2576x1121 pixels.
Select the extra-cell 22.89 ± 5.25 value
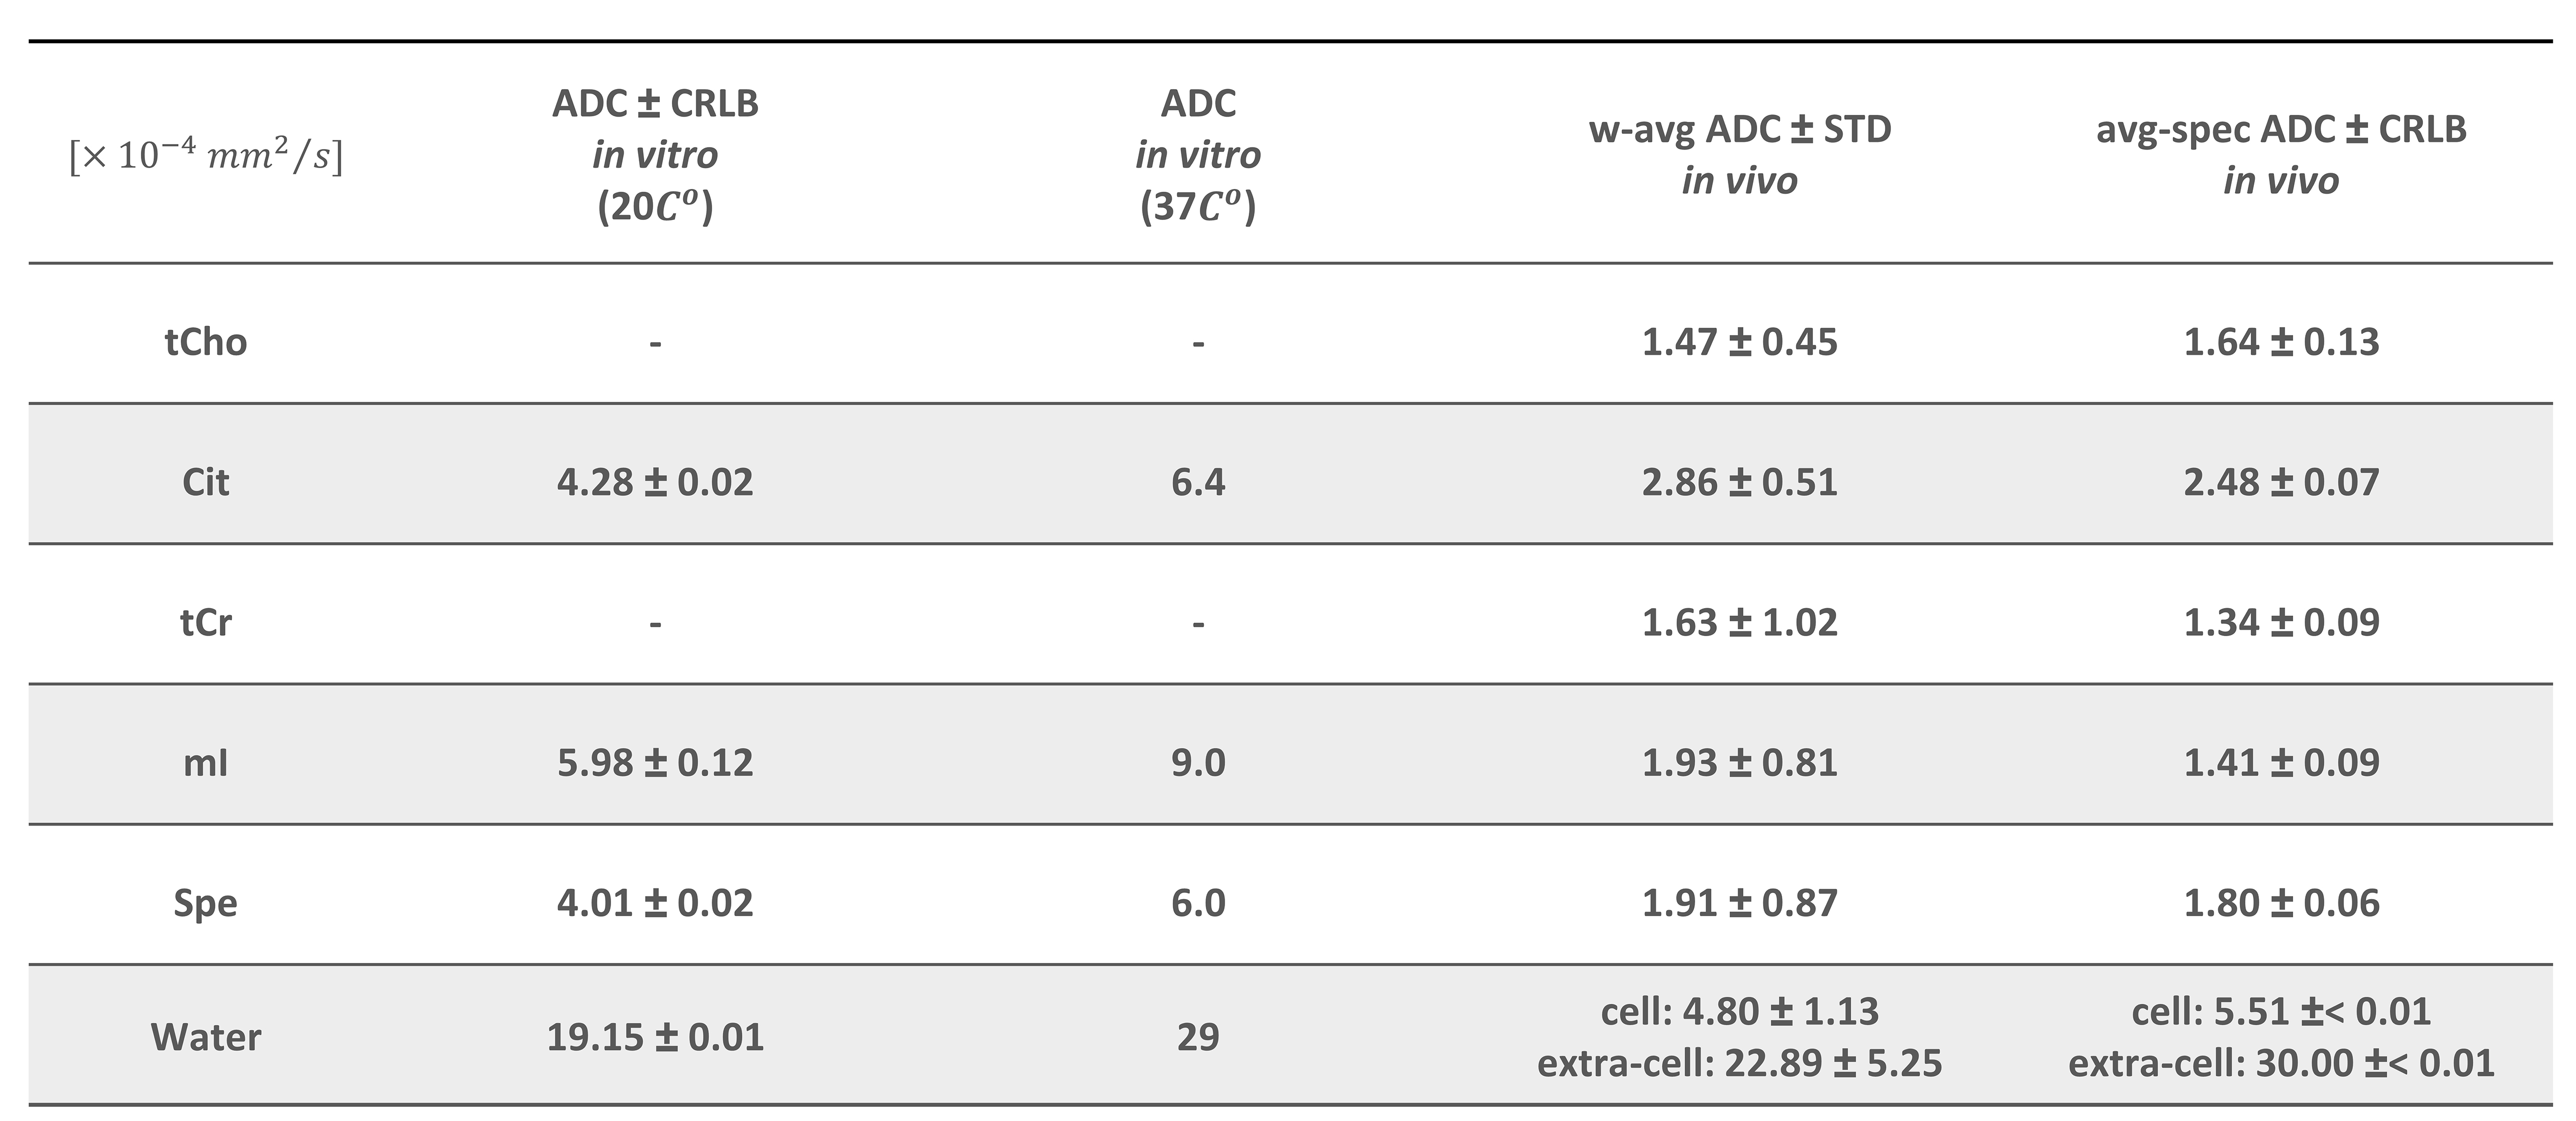click(x=1739, y=1063)
